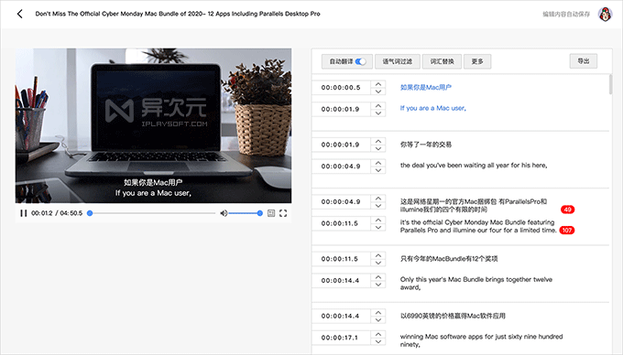
Task: Open the user avatar profile
Action: (605, 15)
